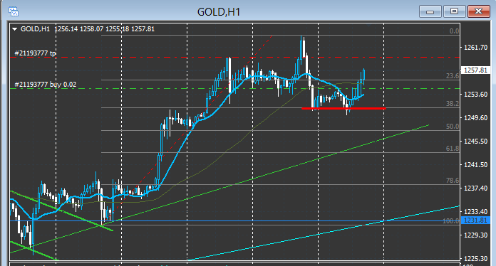The height and width of the screenshot is (266, 496).
Task: Select the red horizontal support line
Action: [343, 109]
